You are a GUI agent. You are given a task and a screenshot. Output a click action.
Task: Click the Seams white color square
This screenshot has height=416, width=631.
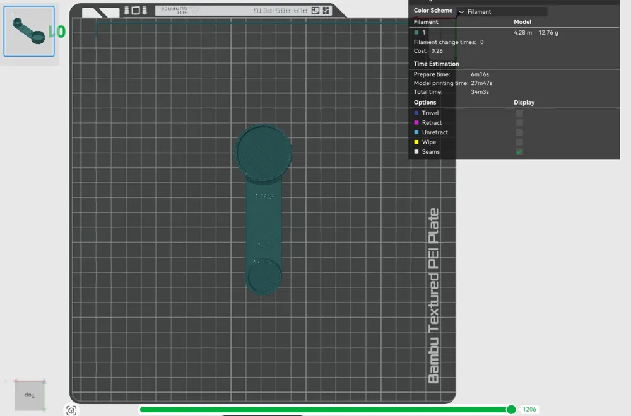pyautogui.click(x=416, y=152)
